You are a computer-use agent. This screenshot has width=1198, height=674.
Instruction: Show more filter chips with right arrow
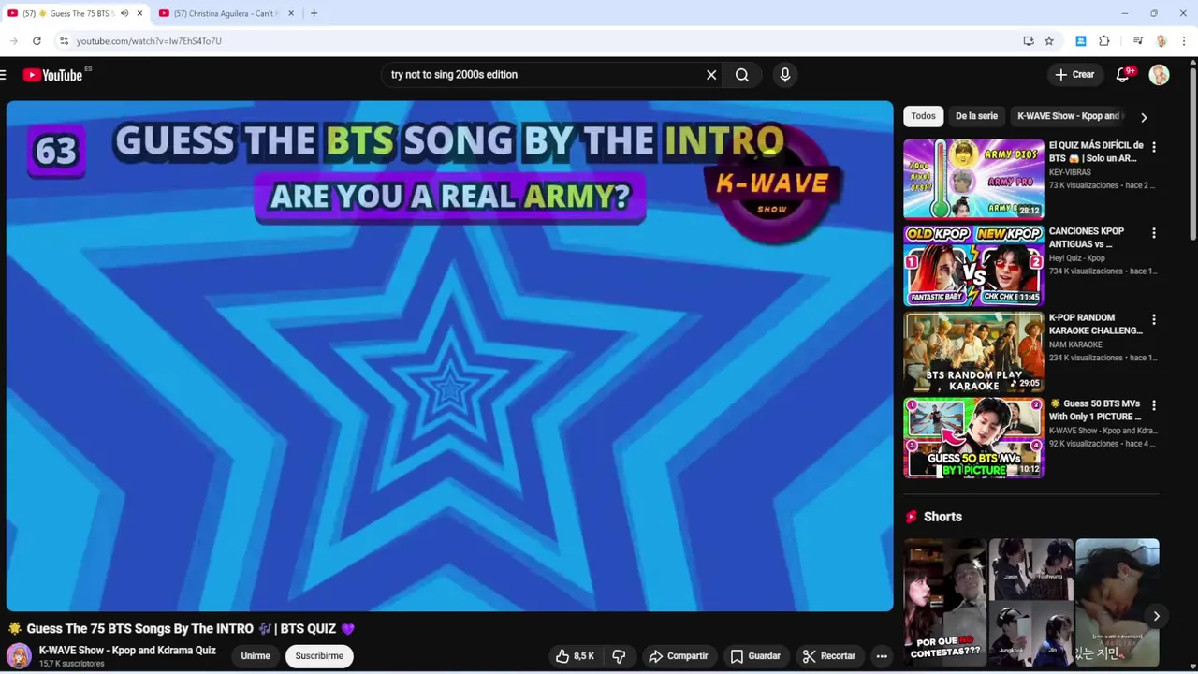point(1143,117)
